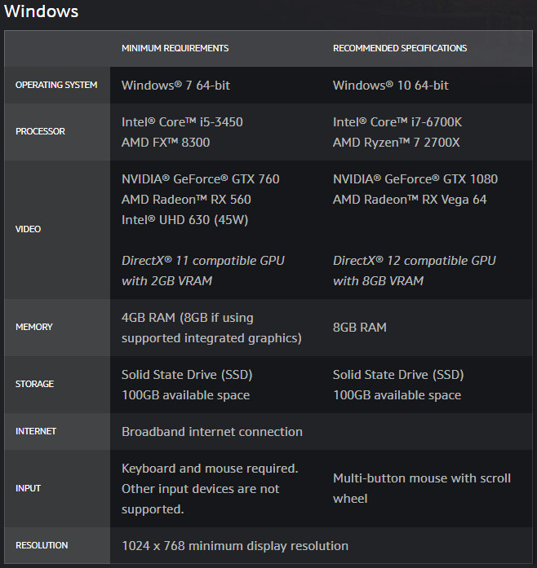Click the Intel Core i5-3450 entry

182,122
